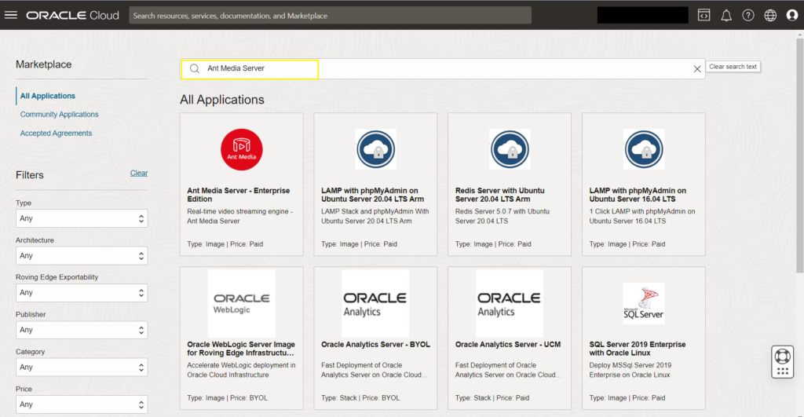Open Community Applications
The height and width of the screenshot is (417, 804).
(x=60, y=115)
